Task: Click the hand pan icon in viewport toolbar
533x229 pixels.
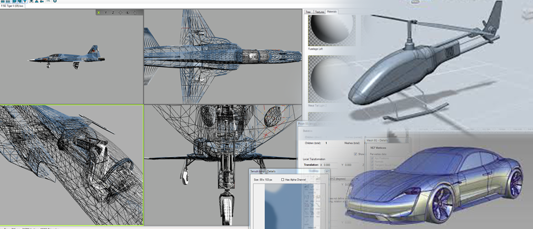Action: click(x=135, y=12)
